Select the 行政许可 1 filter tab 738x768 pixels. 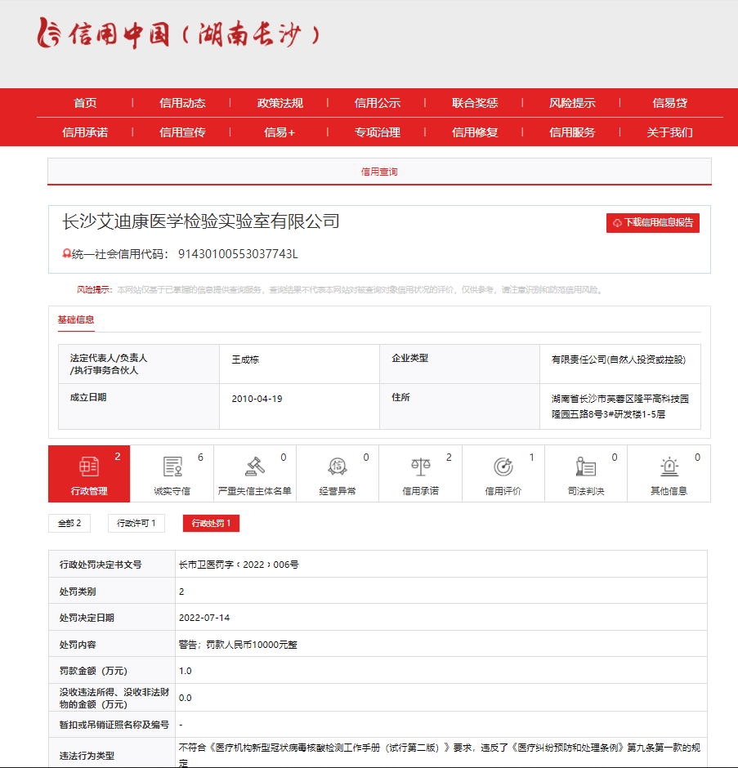pos(136,523)
